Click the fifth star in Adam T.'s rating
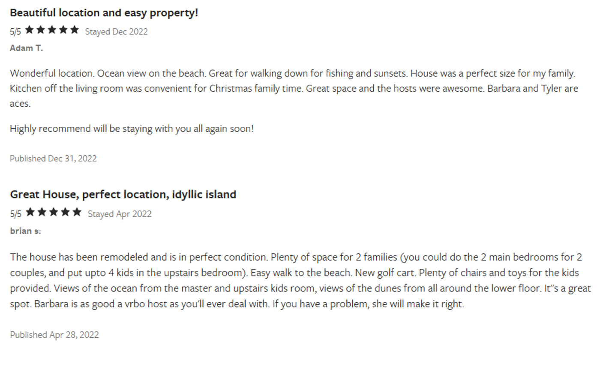This screenshot has width=600, height=375. 75,30
